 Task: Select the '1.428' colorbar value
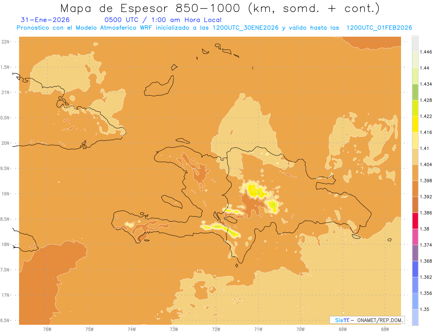tap(427, 100)
